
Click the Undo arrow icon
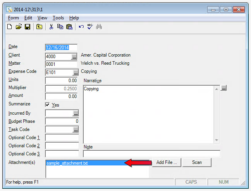[81, 27]
